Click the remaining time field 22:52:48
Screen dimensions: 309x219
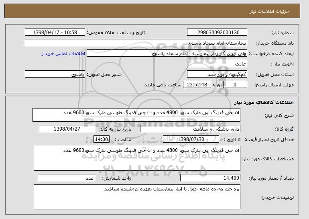197,85
